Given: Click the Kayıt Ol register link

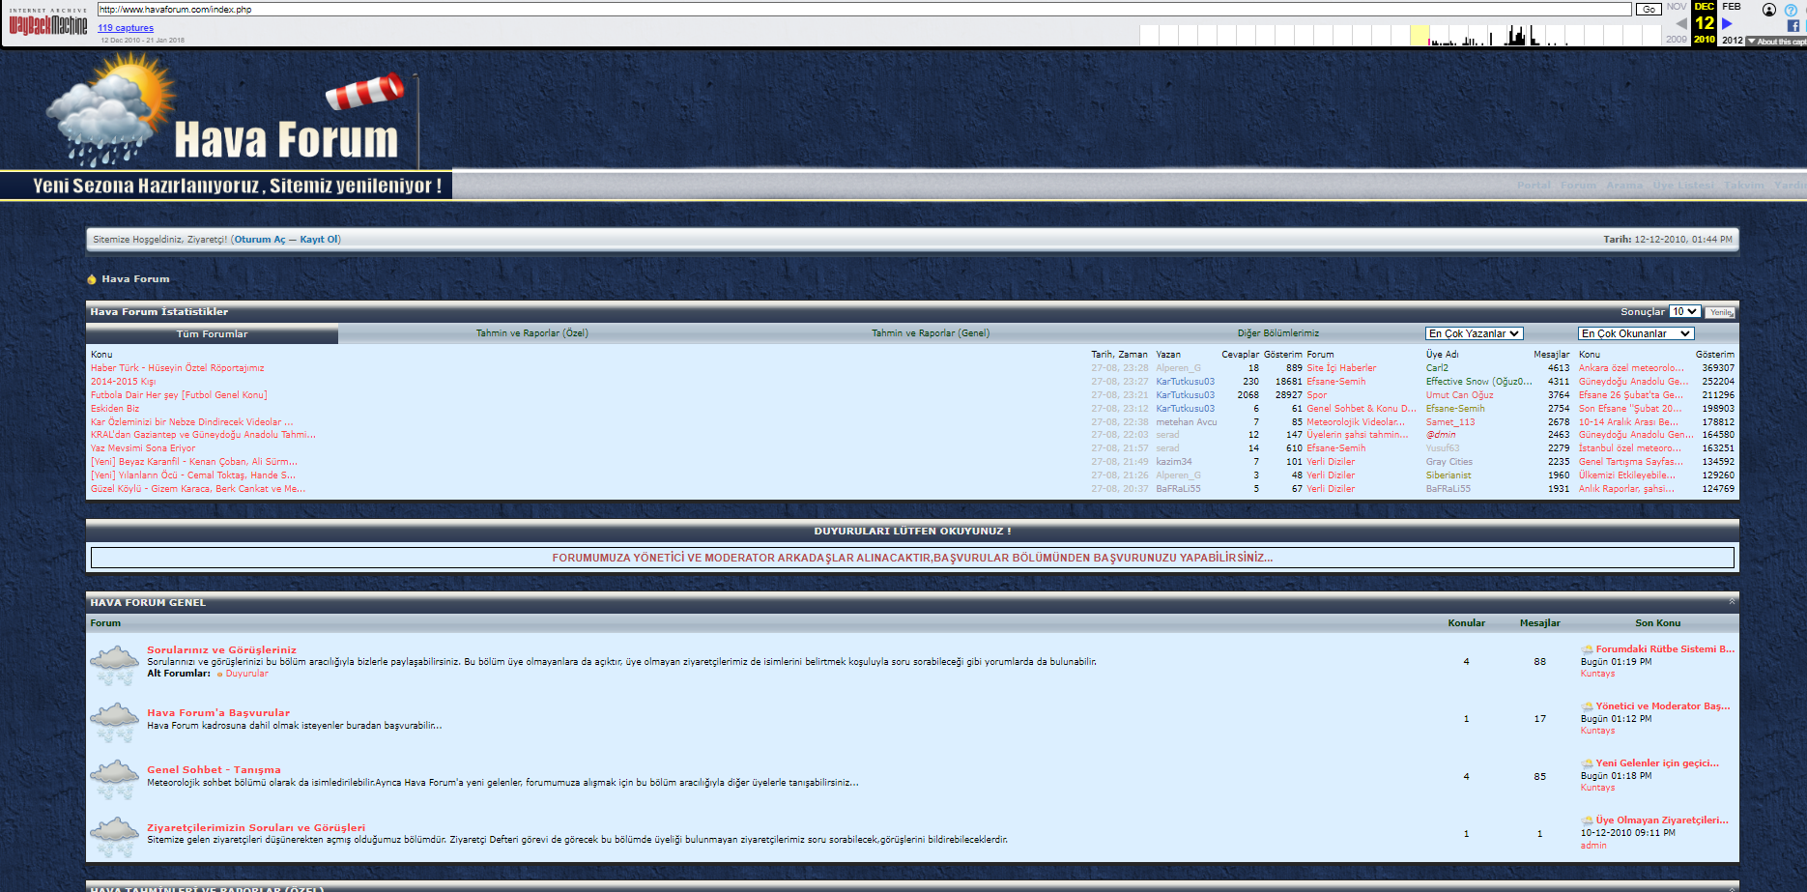Looking at the screenshot, I should [319, 240].
